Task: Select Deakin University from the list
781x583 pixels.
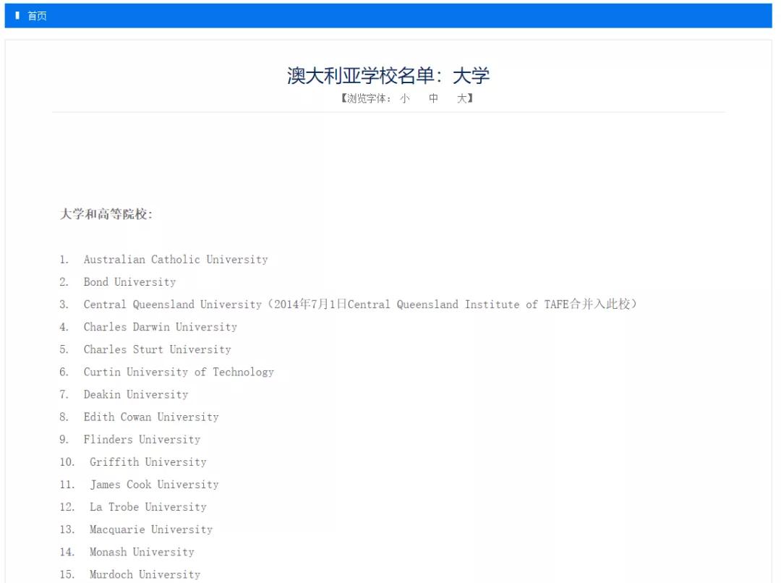Action: coord(136,394)
